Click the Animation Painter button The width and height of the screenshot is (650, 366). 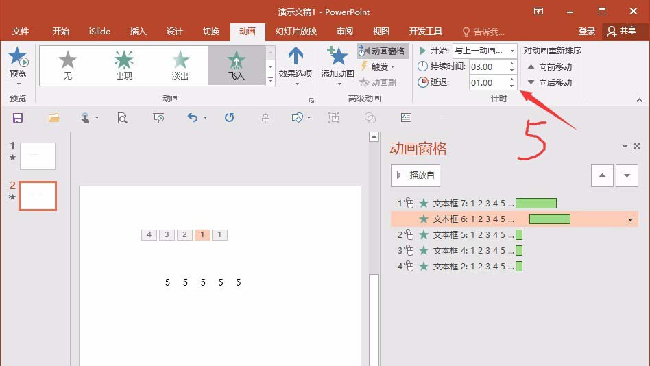coord(378,82)
